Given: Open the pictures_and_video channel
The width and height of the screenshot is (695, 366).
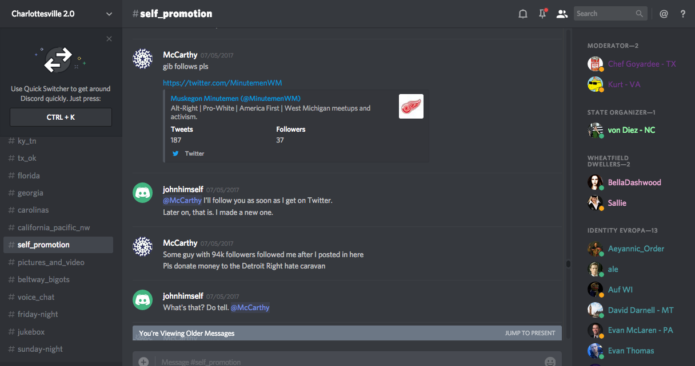Looking at the screenshot, I should (51, 262).
